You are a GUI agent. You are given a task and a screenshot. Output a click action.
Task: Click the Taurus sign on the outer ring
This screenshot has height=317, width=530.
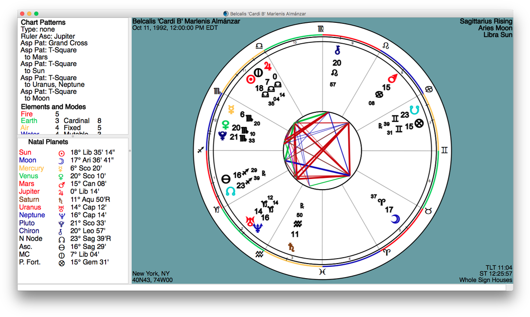(428, 211)
